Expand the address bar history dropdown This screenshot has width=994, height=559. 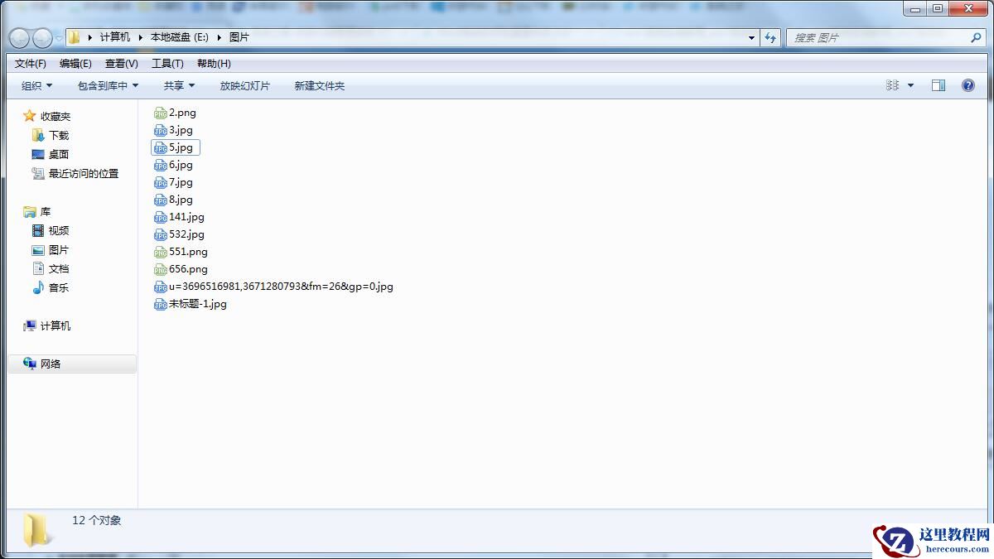[x=750, y=37]
